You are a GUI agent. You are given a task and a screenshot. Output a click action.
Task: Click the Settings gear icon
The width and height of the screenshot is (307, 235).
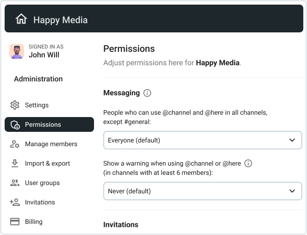click(x=15, y=105)
